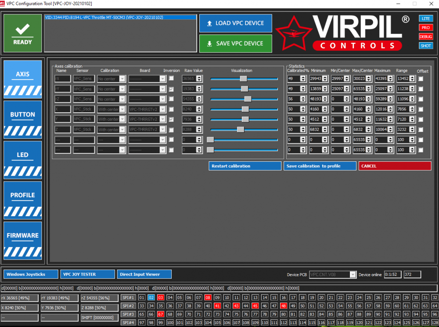439x327 pixels.
Task: Open the BUTTON tab
Action: [23, 120]
